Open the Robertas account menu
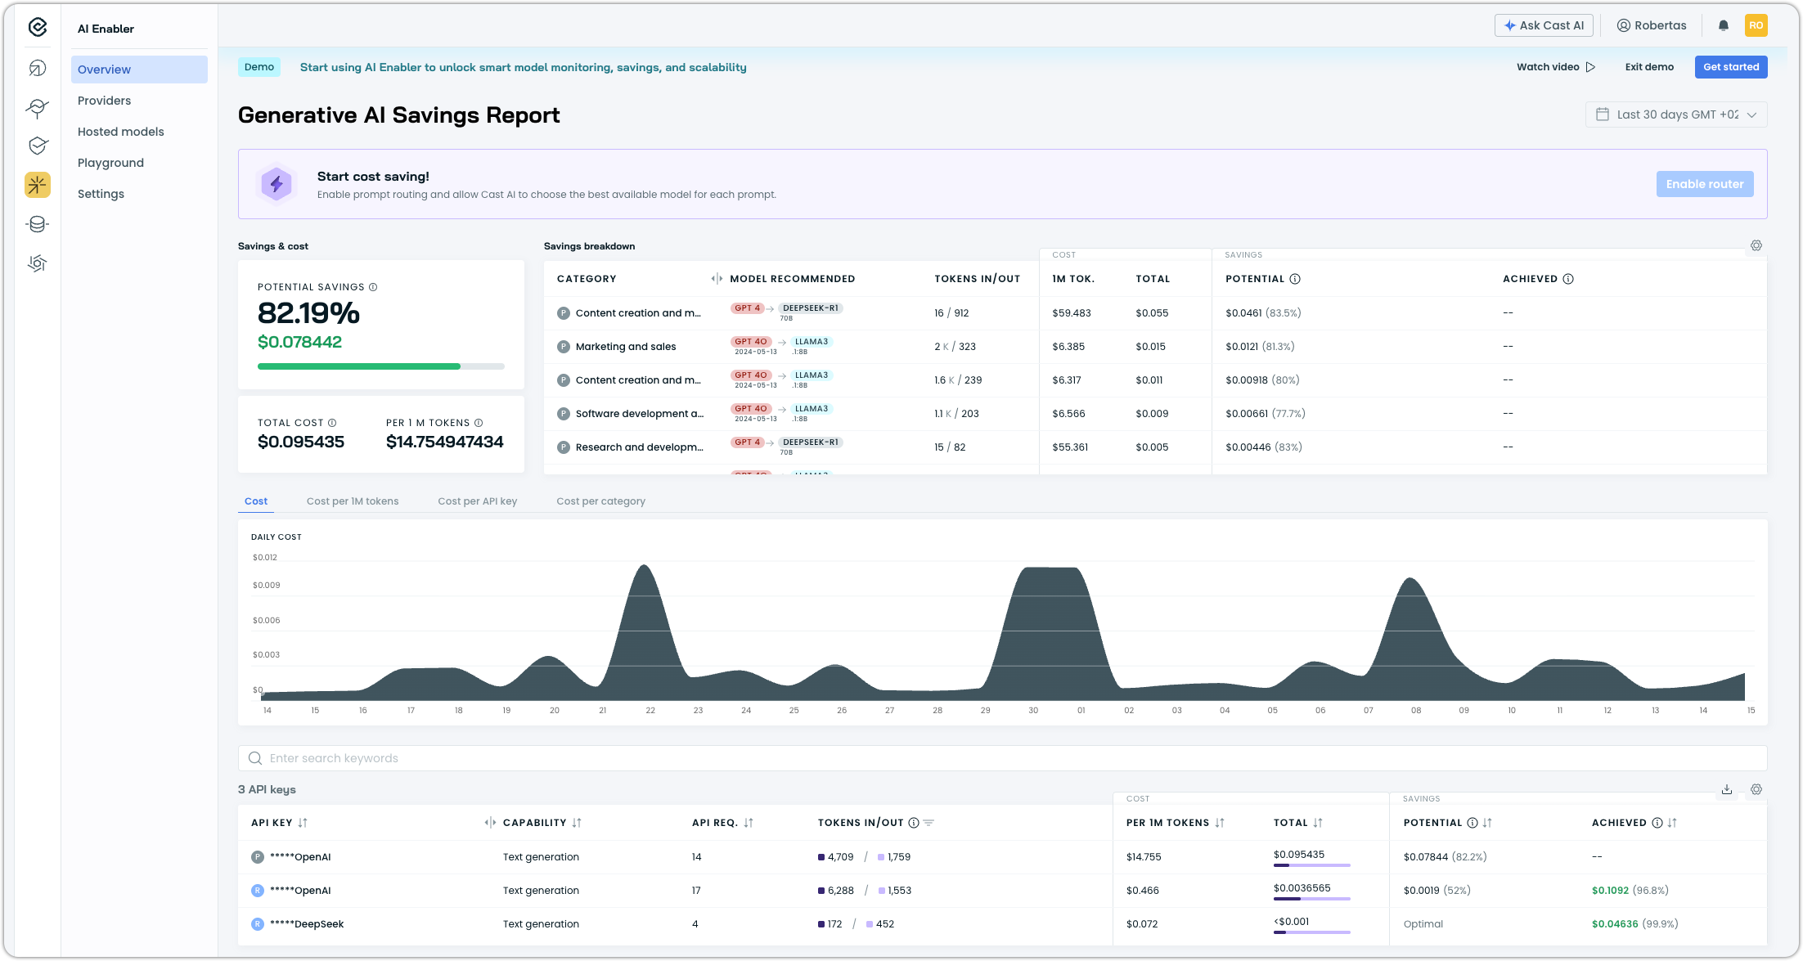Viewport: 1803px width, 961px height. [x=1652, y=25]
